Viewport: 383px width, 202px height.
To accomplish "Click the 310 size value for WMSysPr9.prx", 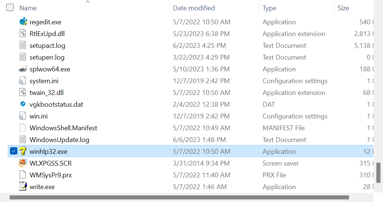I will pos(365,175).
